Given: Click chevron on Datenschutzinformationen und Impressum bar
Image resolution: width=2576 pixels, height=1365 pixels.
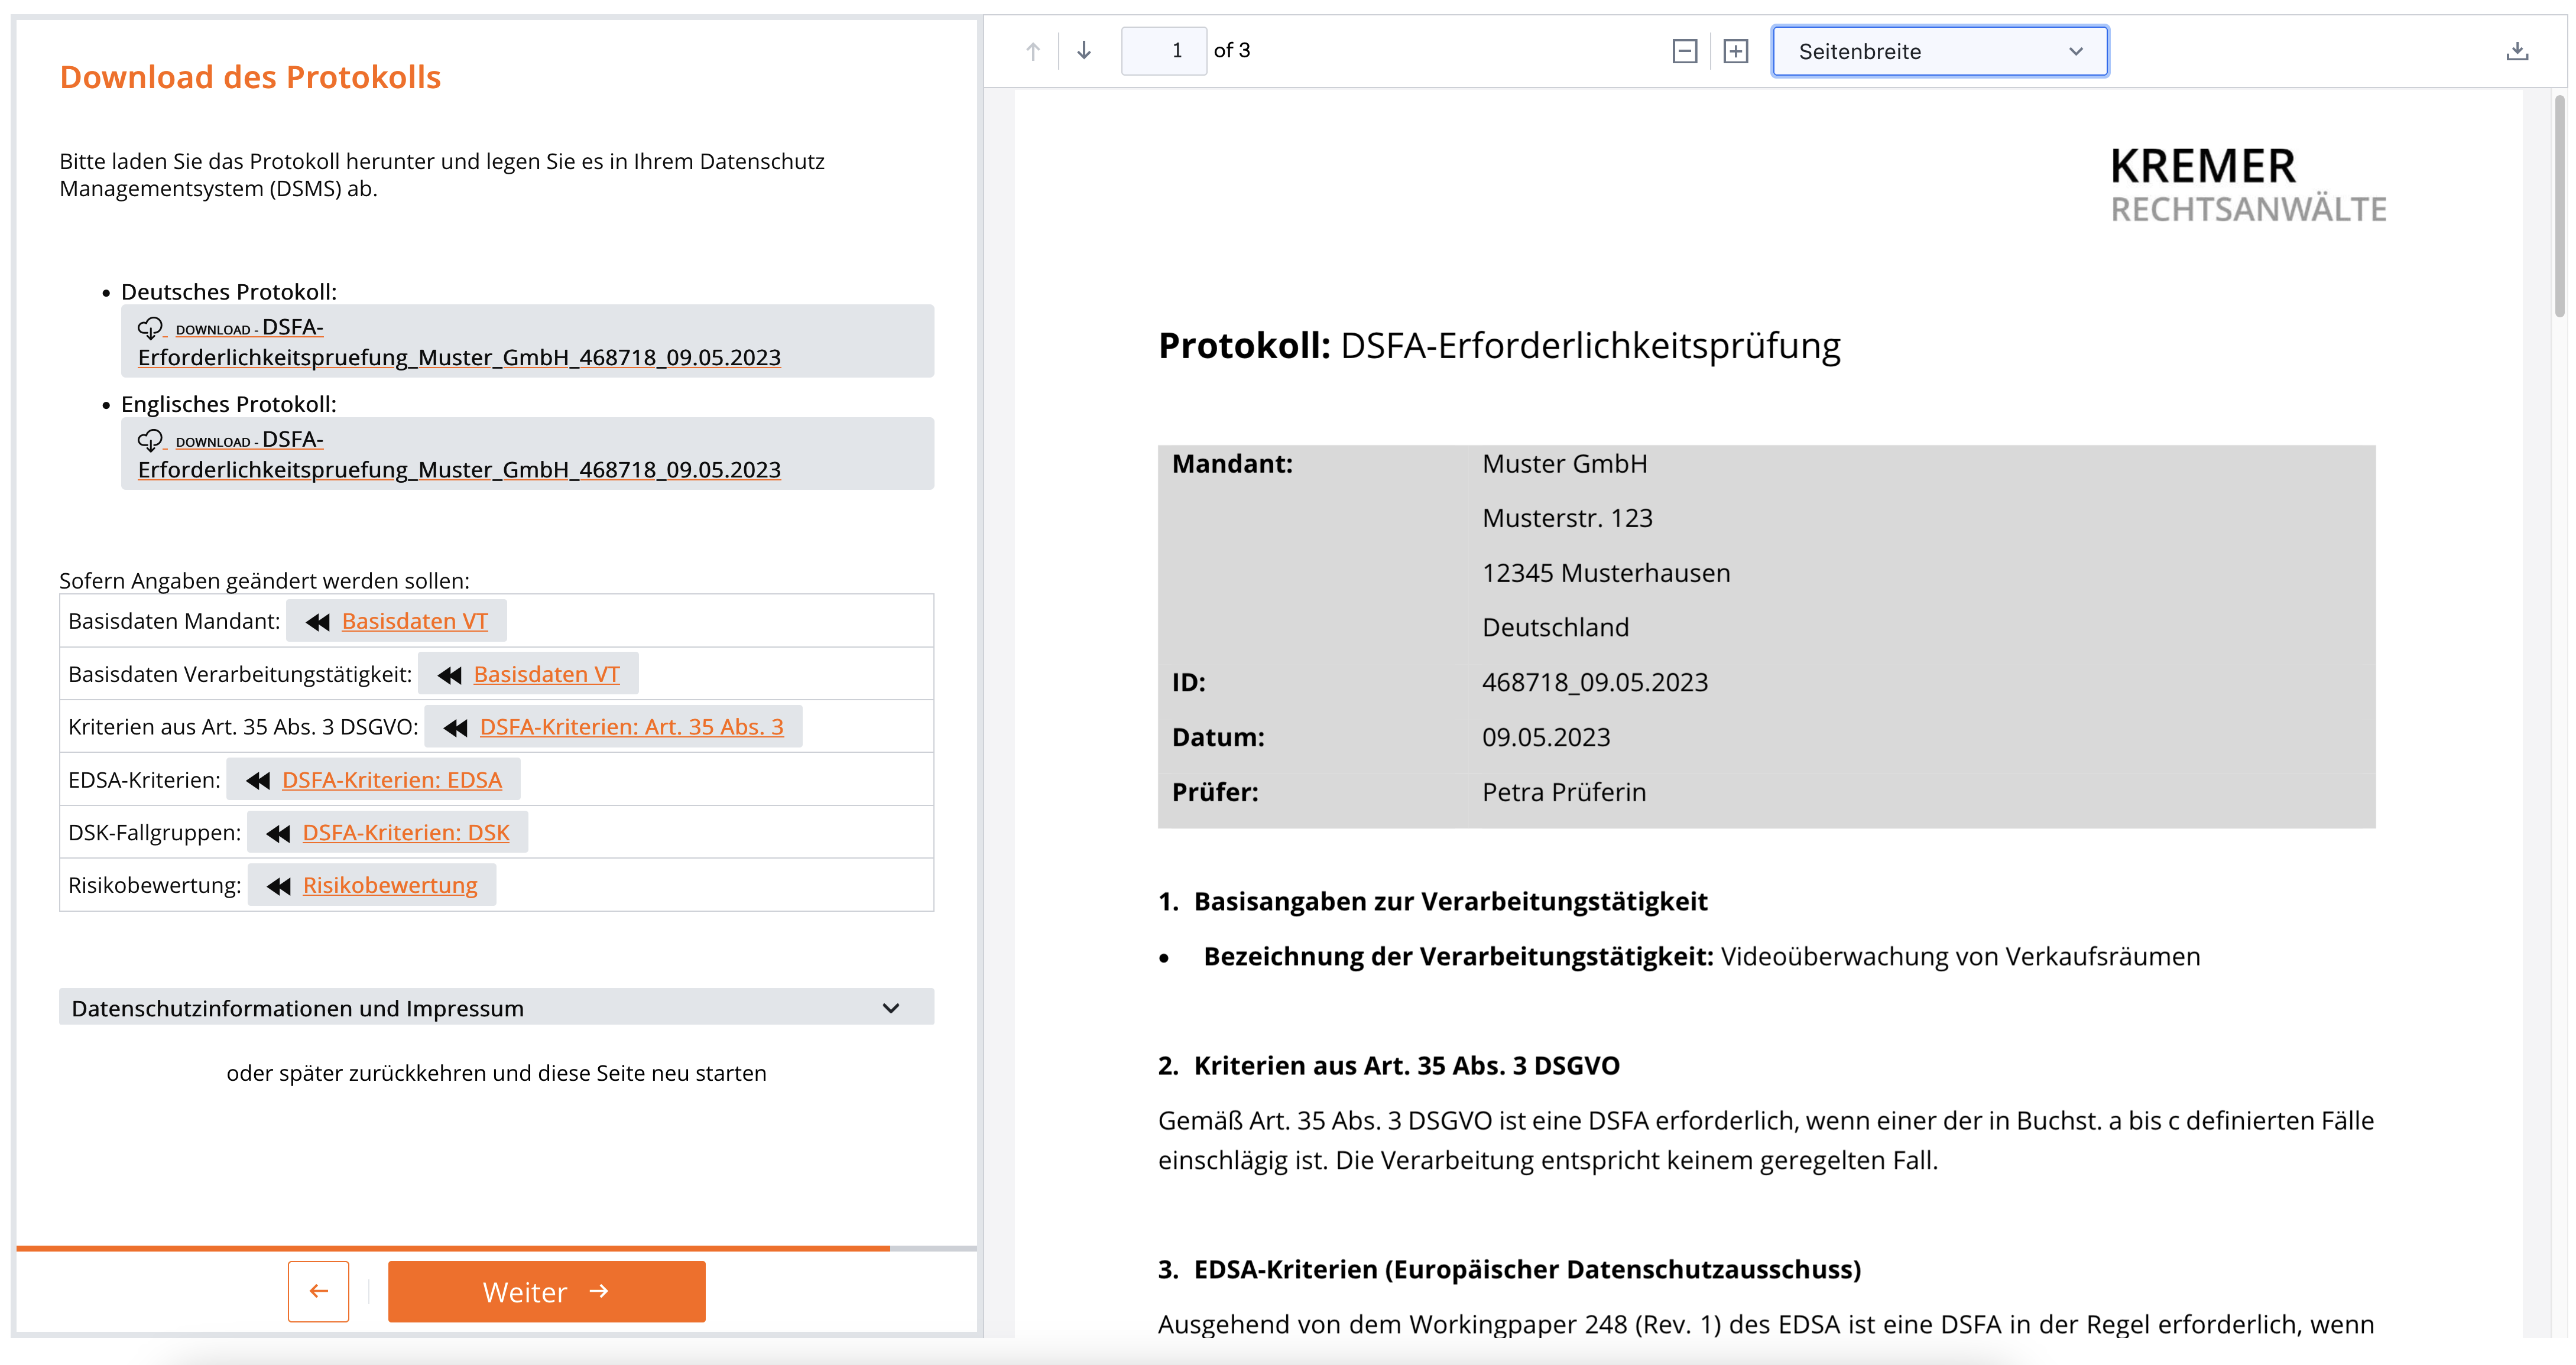Looking at the screenshot, I should 891,1008.
